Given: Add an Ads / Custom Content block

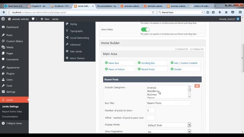Looking at the screenshot, I should pos(185,63).
